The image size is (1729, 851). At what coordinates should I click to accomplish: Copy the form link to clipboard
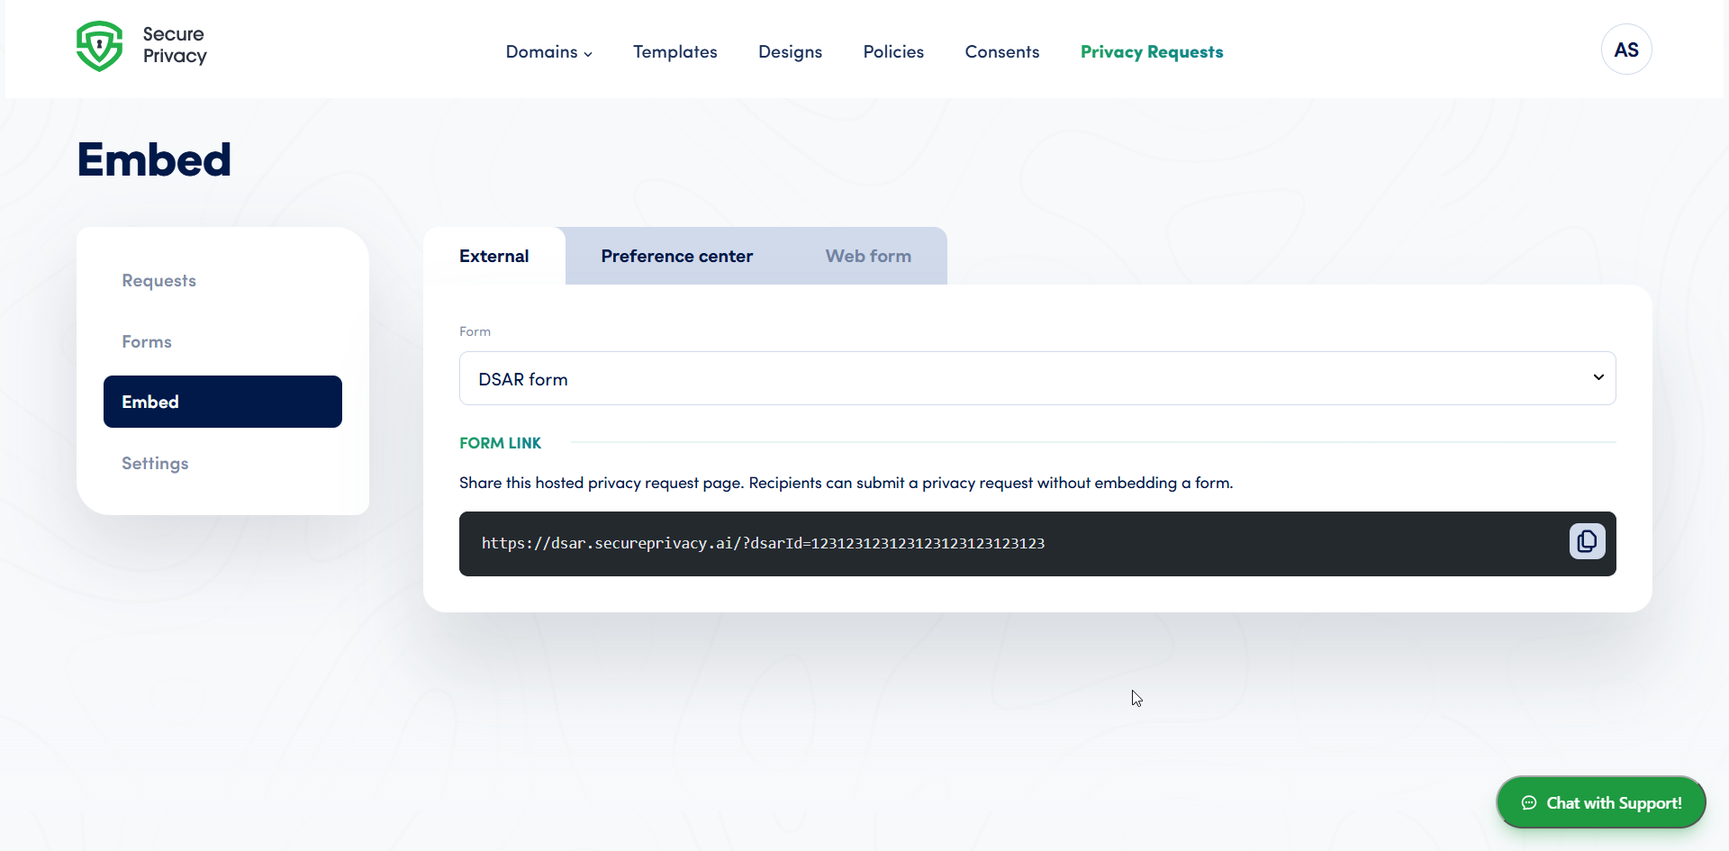pos(1587,542)
